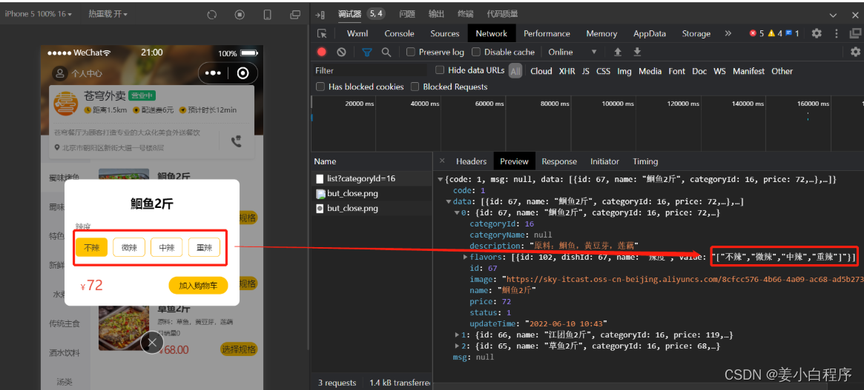864x390 pixels.
Task: Select the 中辣 flavor option
Action: tap(166, 247)
